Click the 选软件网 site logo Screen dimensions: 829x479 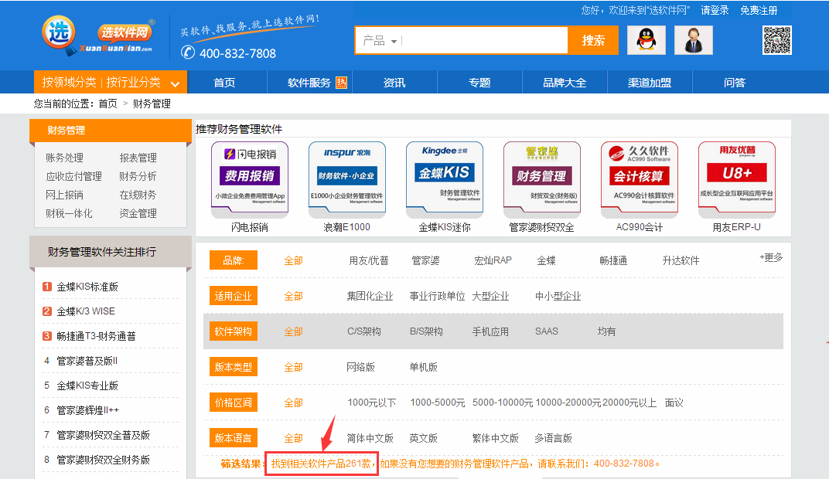point(97,36)
